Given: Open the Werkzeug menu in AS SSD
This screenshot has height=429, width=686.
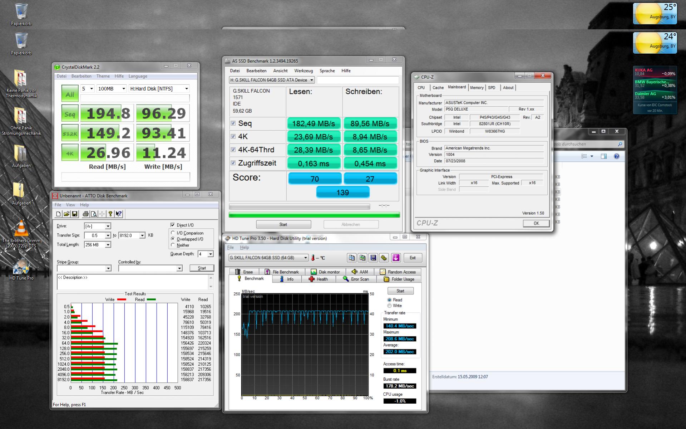Looking at the screenshot, I should point(303,71).
